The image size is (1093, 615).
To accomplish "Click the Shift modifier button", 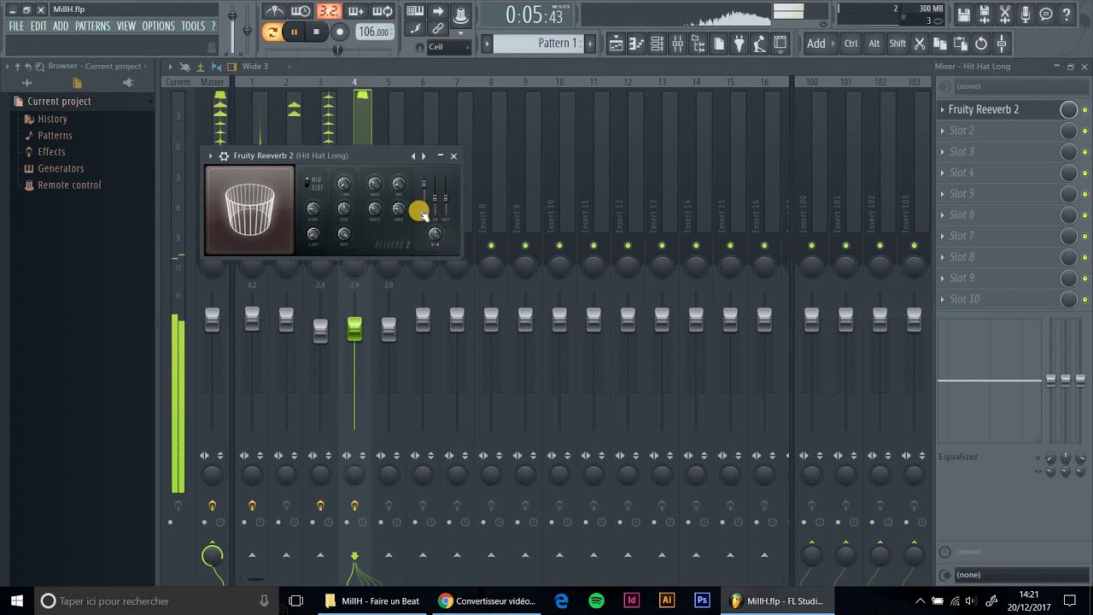I will coord(897,44).
